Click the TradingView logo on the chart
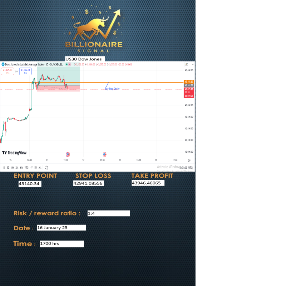Image resolution: width=286 pixels, height=286 pixels. 14,153
